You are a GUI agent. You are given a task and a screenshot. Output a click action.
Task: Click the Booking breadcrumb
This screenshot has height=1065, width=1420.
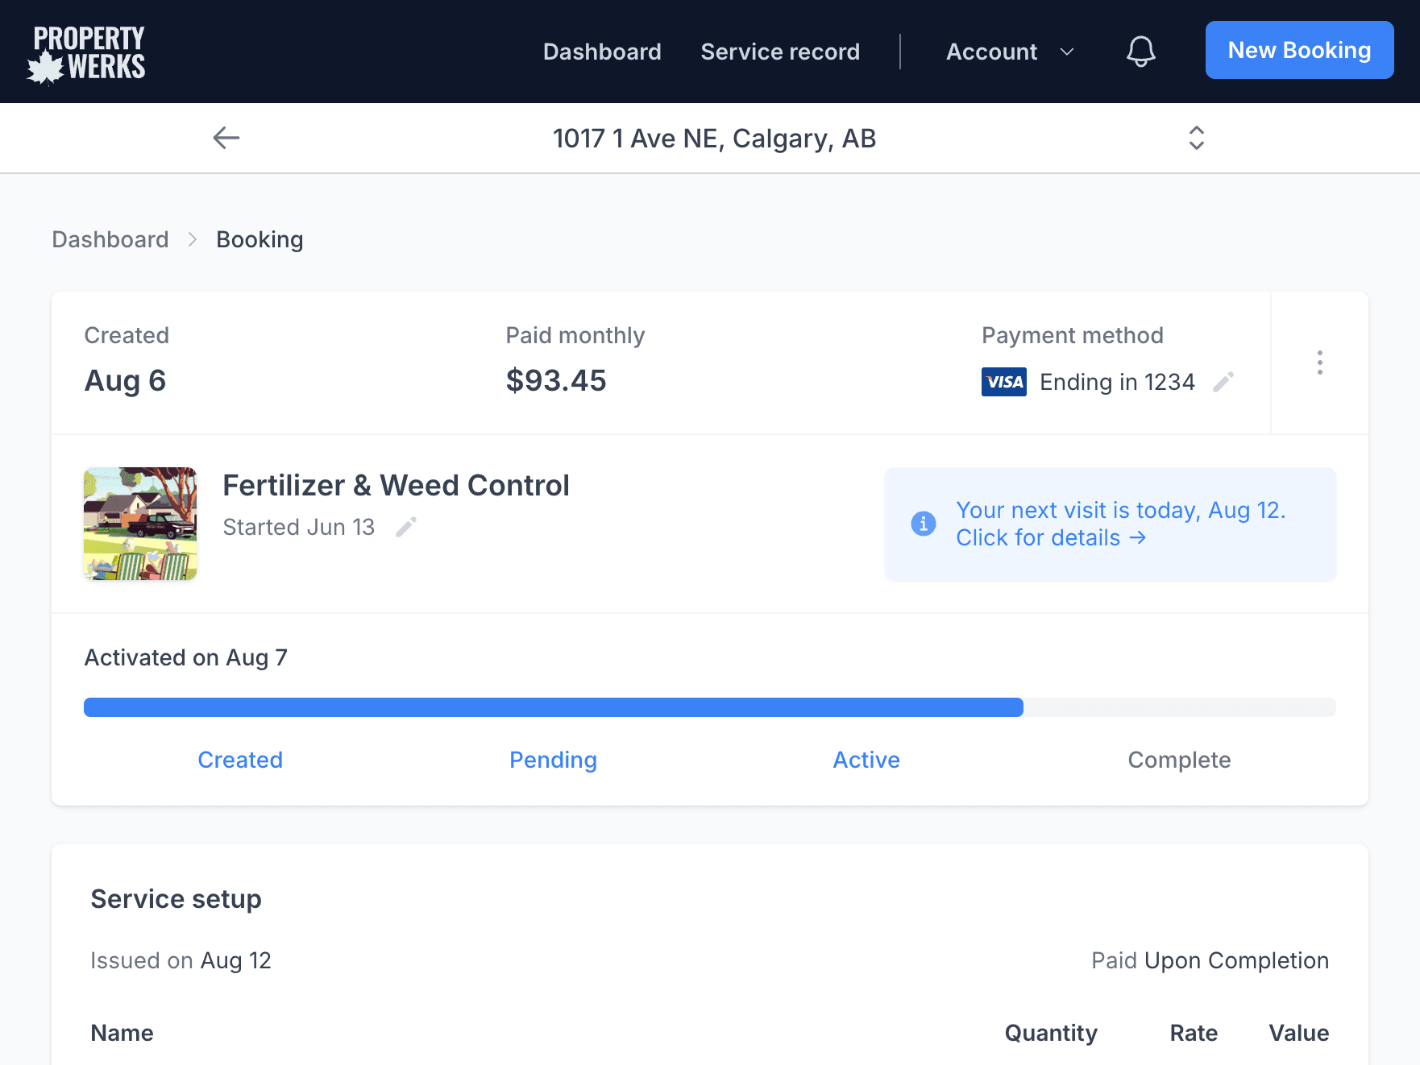point(260,239)
